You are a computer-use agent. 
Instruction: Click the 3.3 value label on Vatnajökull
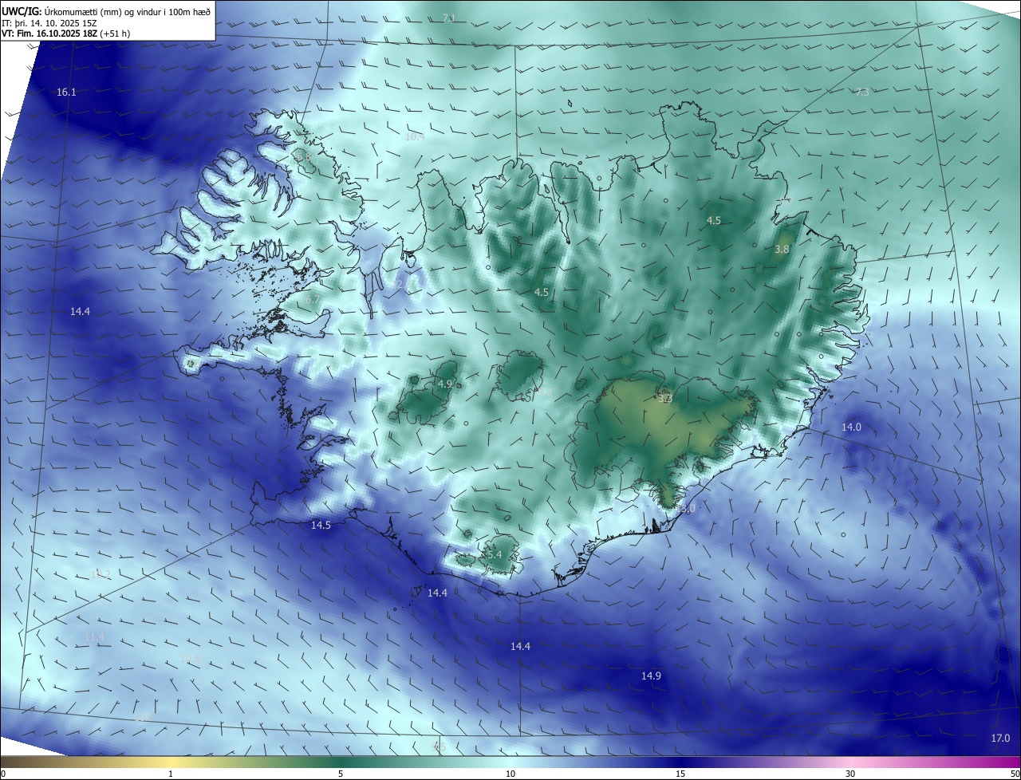[665, 399]
